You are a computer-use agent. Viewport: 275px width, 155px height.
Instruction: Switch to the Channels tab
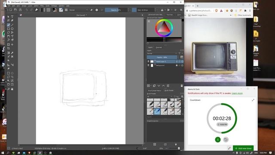point(159,47)
